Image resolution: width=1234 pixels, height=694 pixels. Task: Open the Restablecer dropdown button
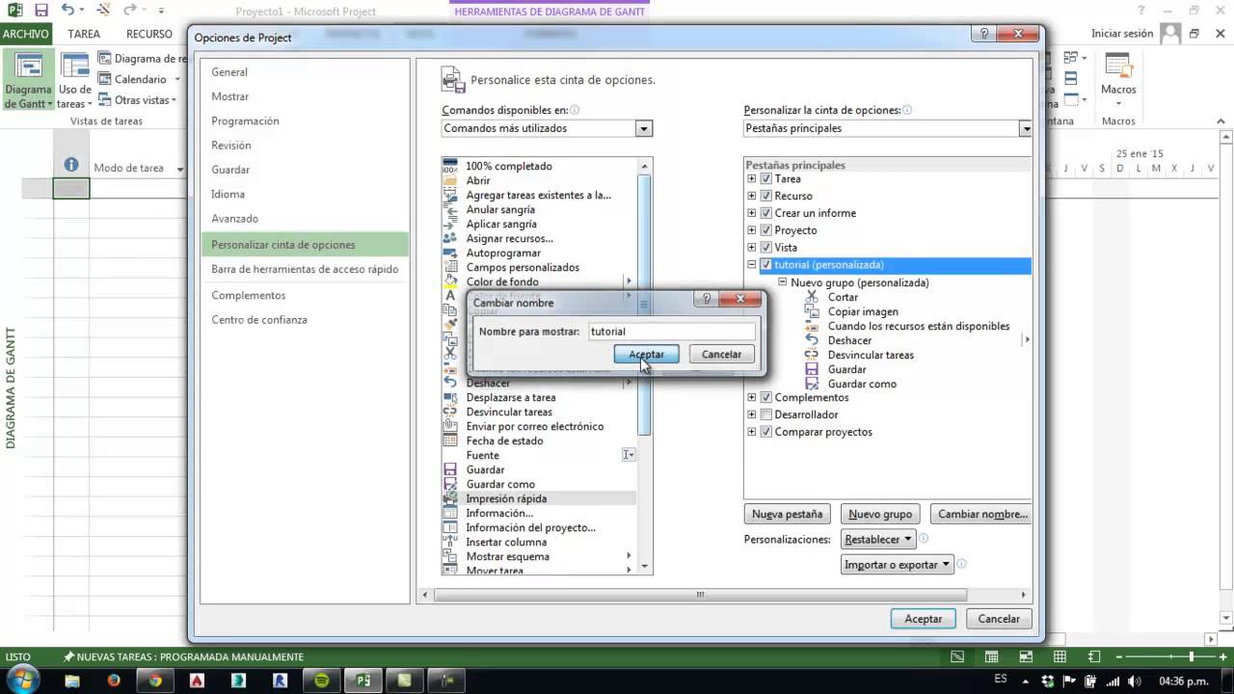(x=877, y=540)
